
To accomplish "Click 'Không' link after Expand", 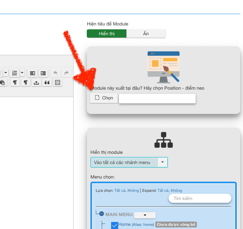I will coord(176,191).
